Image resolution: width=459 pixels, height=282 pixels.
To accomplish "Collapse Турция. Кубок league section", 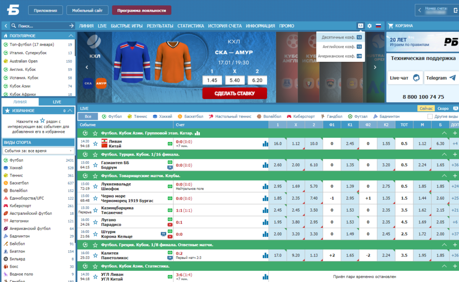I will (x=444, y=155).
